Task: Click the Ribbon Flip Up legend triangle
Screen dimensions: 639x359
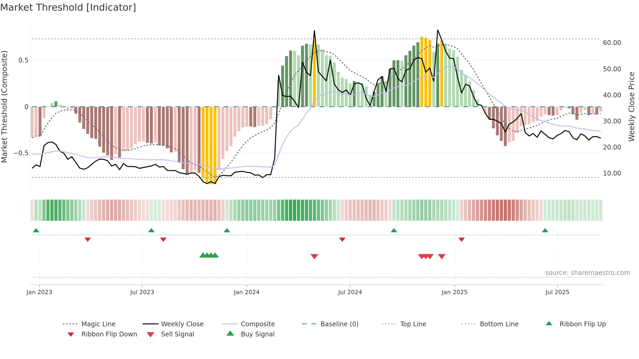Action: [549, 323]
